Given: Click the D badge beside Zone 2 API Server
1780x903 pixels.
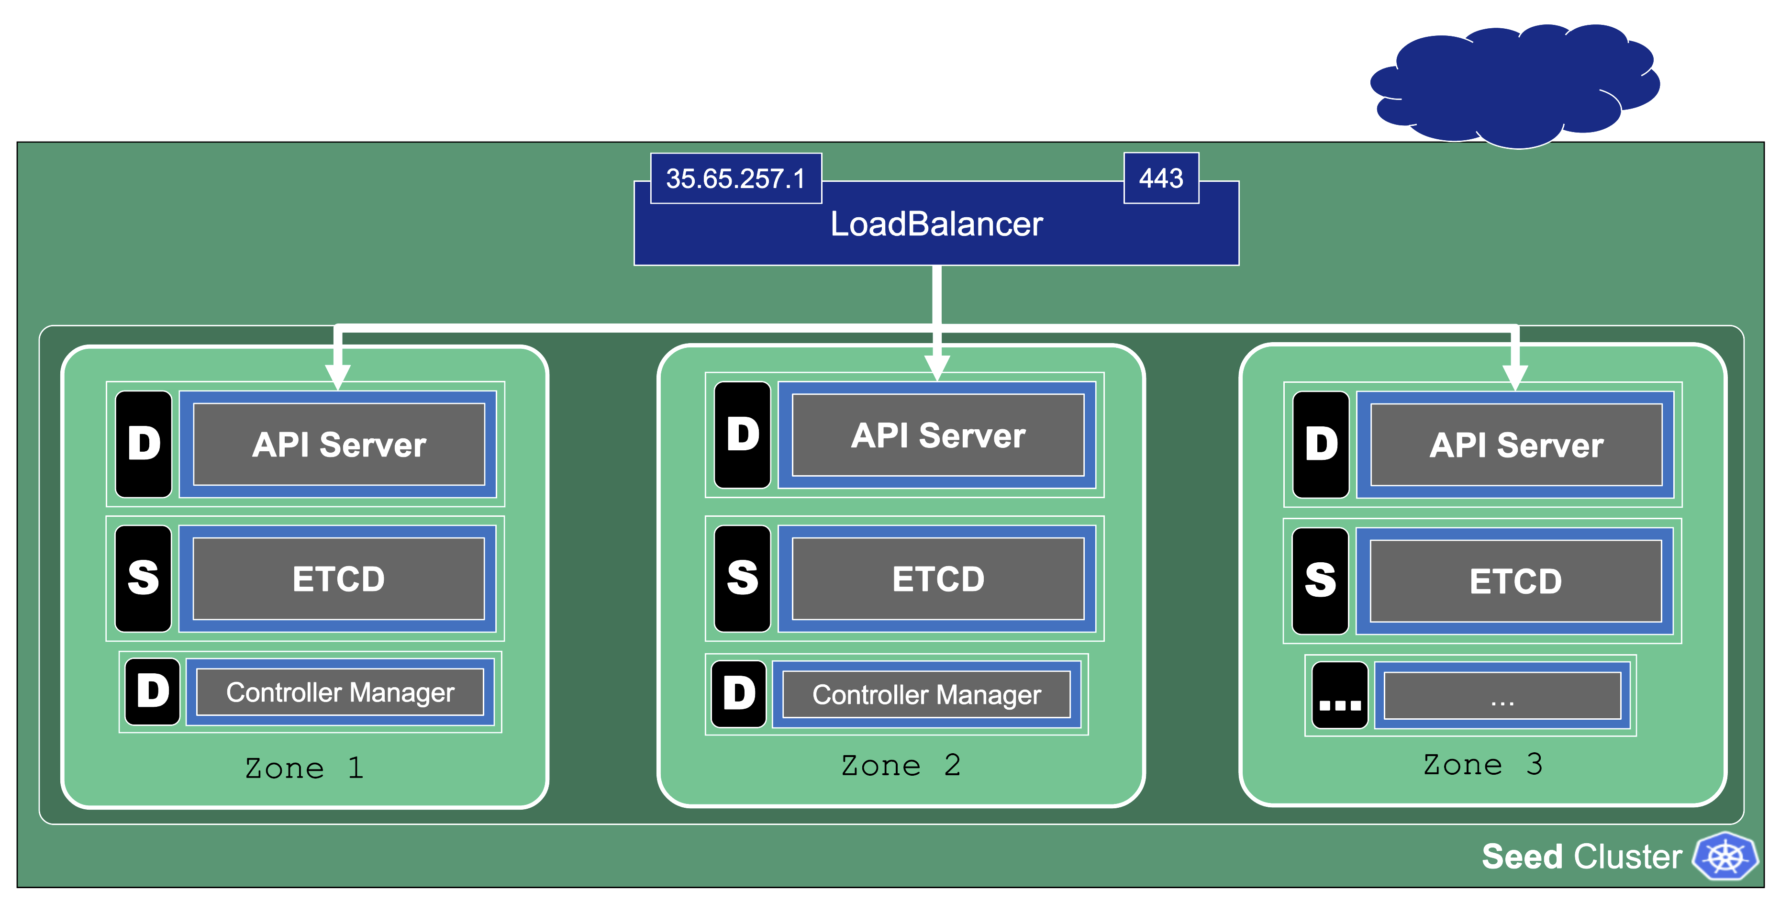Looking at the screenshot, I should coord(742,435).
